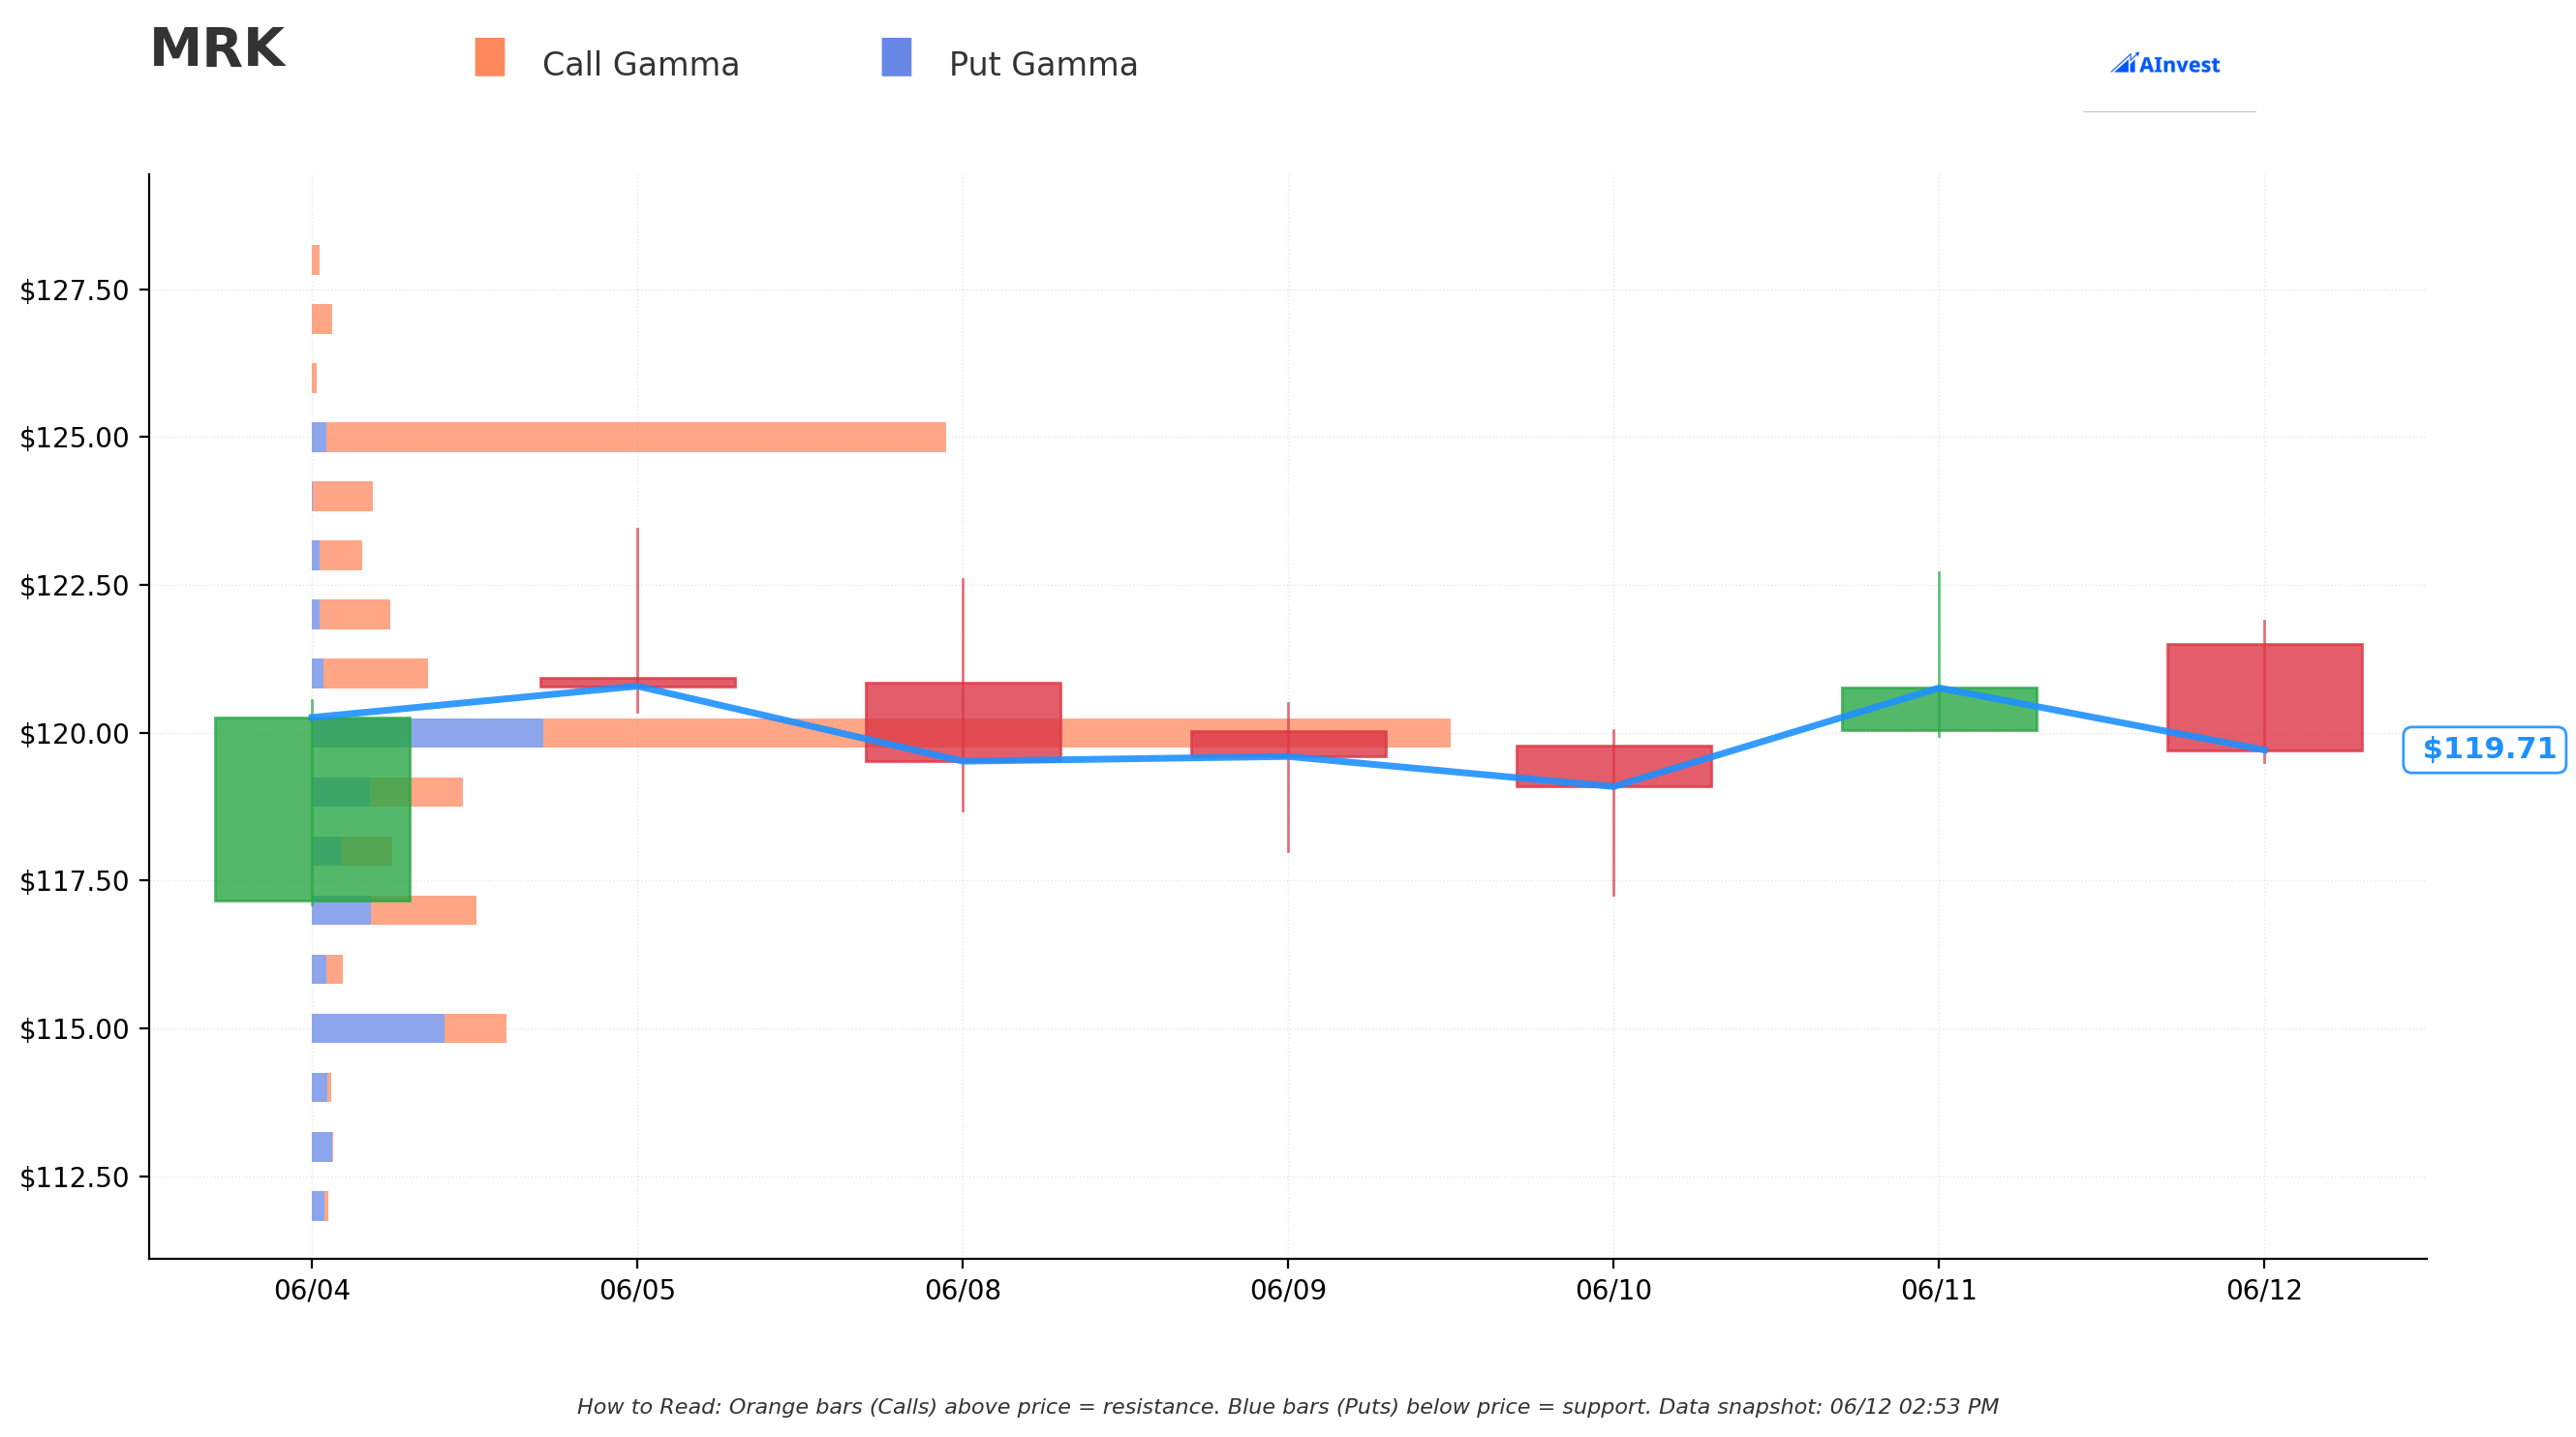
Task: Select the $122.50 y-axis label
Action: pyautogui.click(x=74, y=586)
